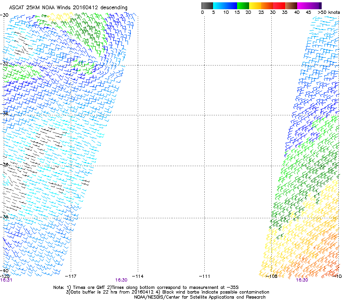
Task: Click the 'NOAA/NESDIS/Center for Satellite Applications and Research' credit
Action: click(x=200, y=297)
